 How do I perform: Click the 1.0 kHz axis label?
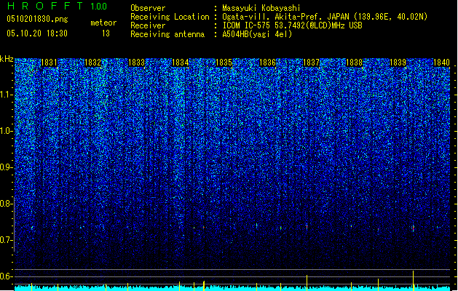(x=7, y=131)
